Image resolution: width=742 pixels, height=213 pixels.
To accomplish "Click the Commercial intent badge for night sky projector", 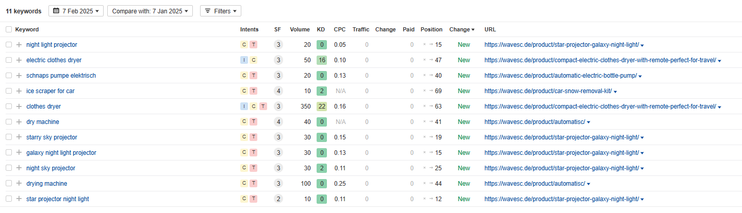I will click(x=244, y=168).
